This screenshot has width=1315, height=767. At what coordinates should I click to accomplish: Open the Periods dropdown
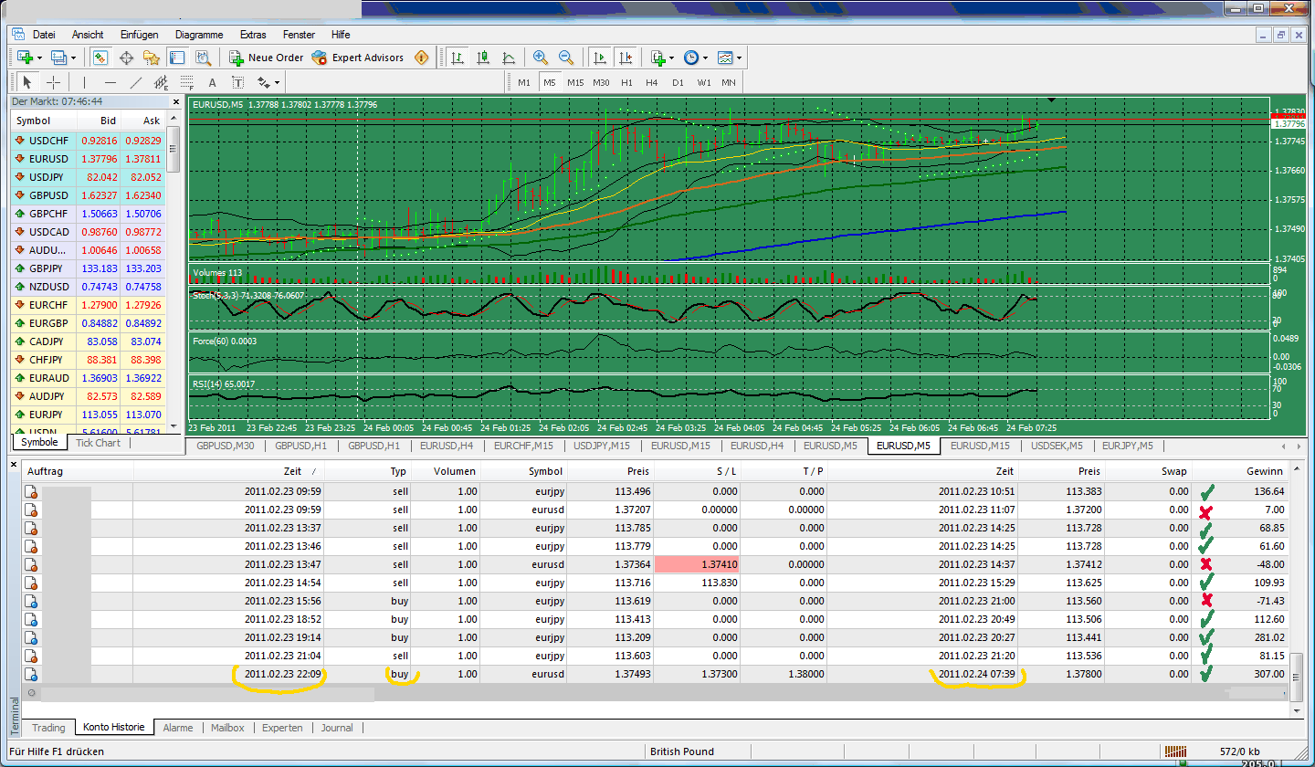[694, 58]
